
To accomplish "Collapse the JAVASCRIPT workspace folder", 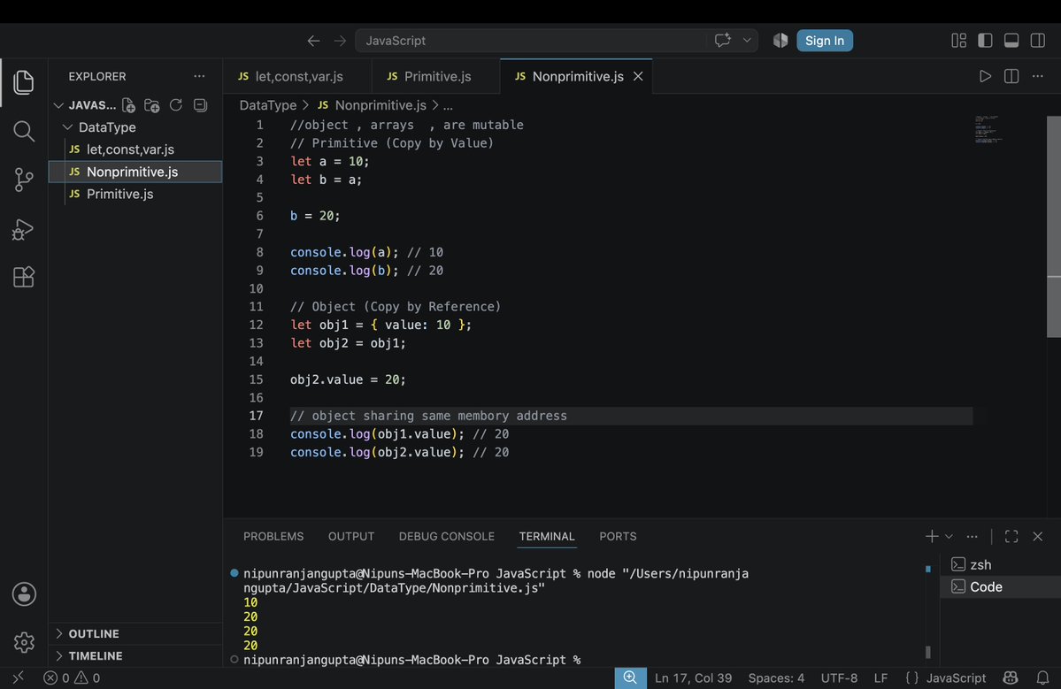I will [x=59, y=105].
